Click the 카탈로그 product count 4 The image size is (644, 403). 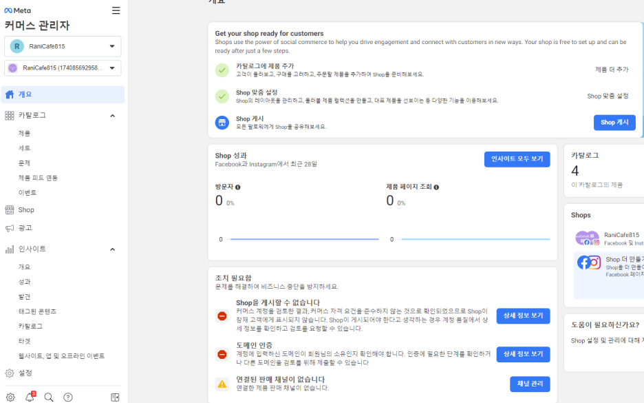(575, 171)
